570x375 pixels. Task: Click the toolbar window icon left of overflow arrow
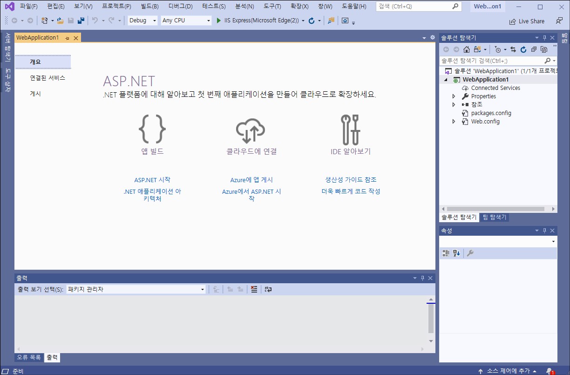[345, 20]
